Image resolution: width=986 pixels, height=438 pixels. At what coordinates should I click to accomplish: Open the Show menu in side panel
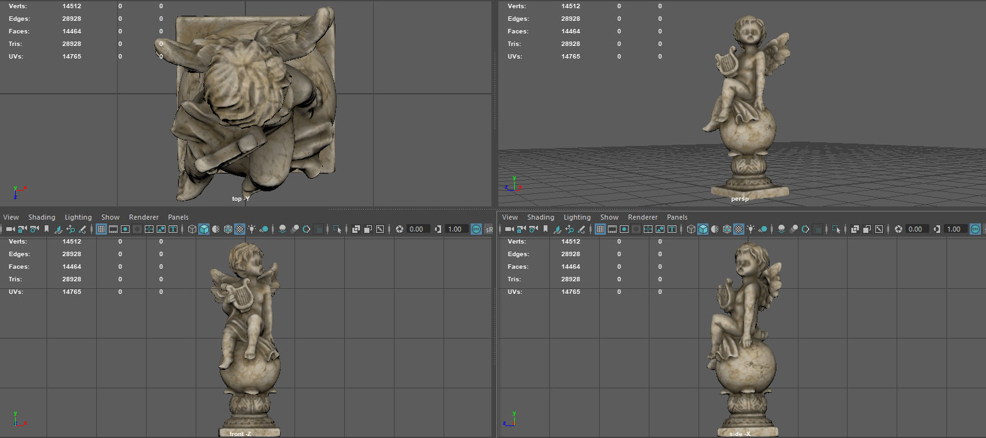pyautogui.click(x=609, y=217)
